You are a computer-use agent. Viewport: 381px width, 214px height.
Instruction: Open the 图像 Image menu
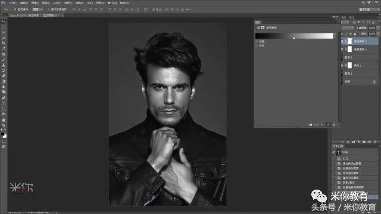click(35, 3)
